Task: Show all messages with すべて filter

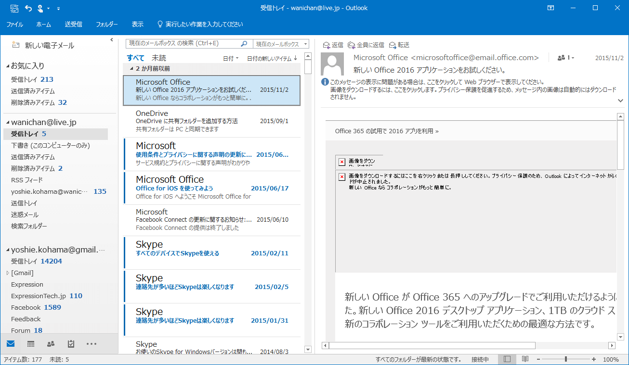Action: click(x=135, y=58)
